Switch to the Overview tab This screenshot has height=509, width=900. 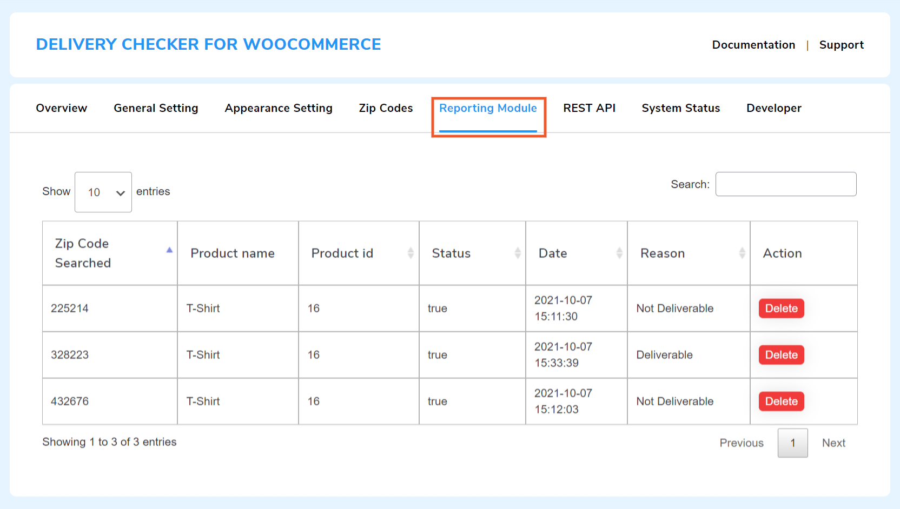tap(61, 108)
